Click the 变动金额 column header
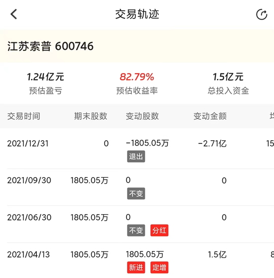Screen dimensions: 274x278 coord(210,116)
